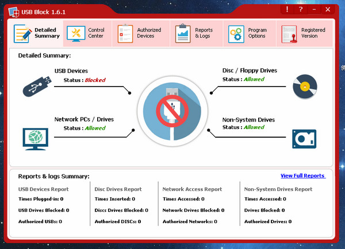345x249 pixels.
Task: Click USB Drives Blocked: 0 entry
Action: (44, 210)
